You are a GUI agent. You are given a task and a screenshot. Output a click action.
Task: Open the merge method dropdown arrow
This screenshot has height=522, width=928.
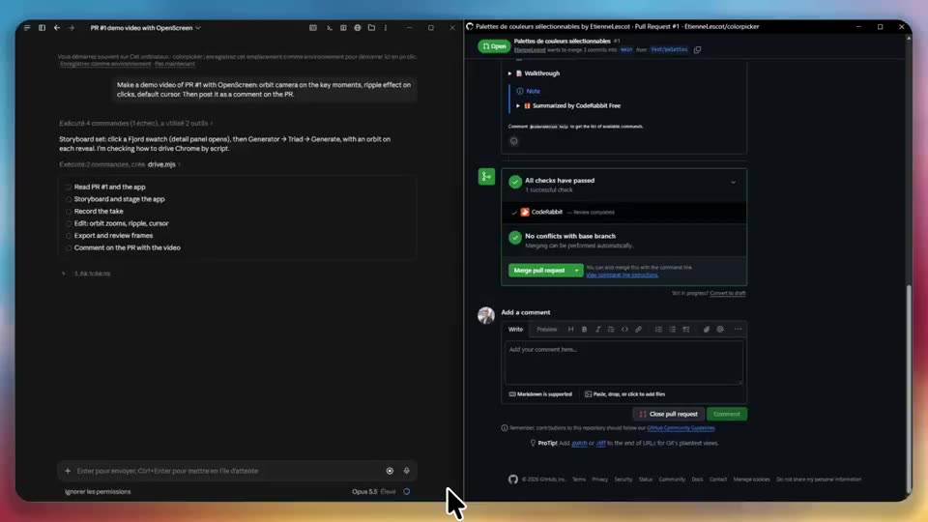(576, 271)
